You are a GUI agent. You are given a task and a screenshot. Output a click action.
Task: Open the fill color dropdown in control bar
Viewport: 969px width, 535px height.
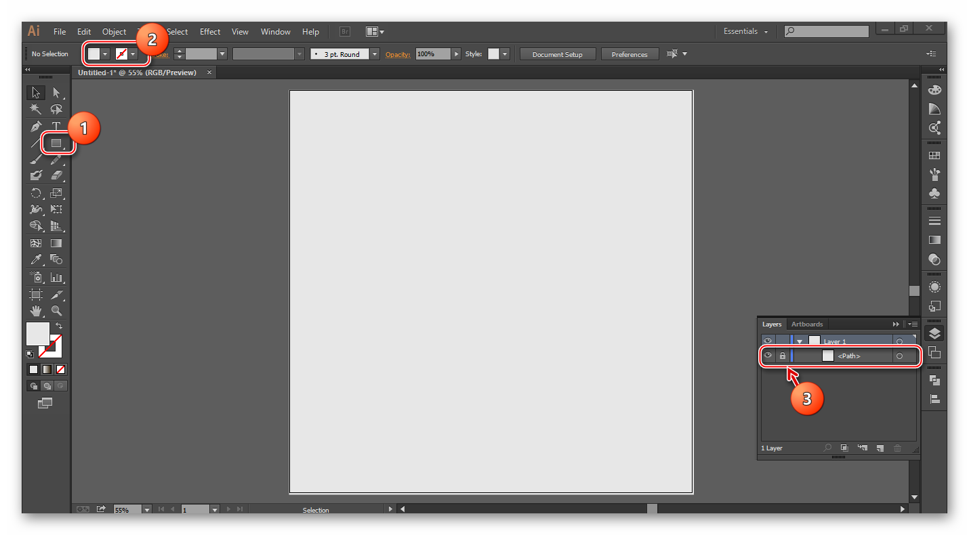tap(105, 54)
